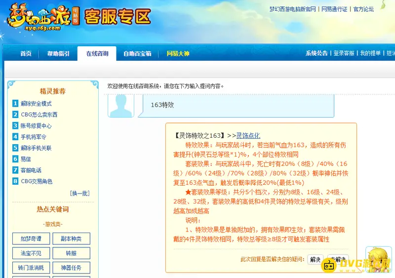This screenshot has height=278, width=395.
Task: Click the 神器任务 keyword button
Action: click(x=71, y=268)
